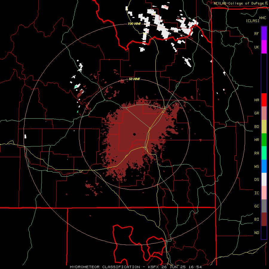Click the BI legend label
Image resolution: width=269 pixels, height=269 pixels.
tap(256, 219)
